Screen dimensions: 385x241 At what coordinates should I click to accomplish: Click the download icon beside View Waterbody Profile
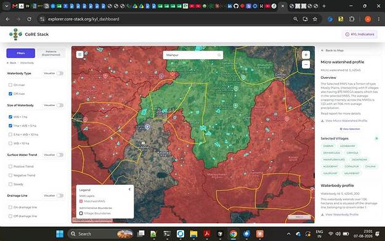(x=322, y=214)
